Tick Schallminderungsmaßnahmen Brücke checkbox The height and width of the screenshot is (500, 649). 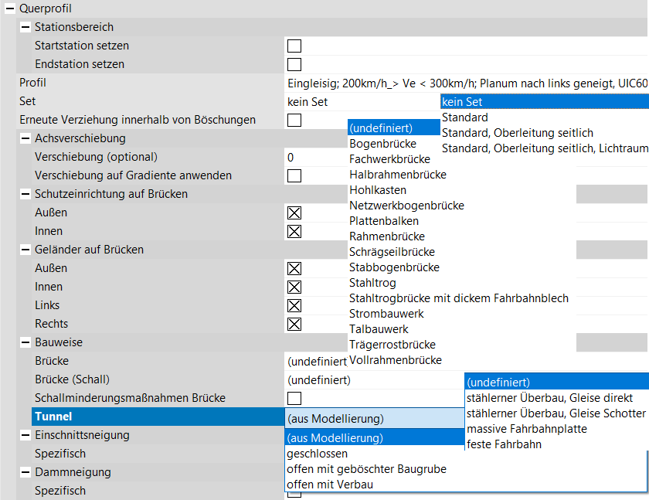294,398
